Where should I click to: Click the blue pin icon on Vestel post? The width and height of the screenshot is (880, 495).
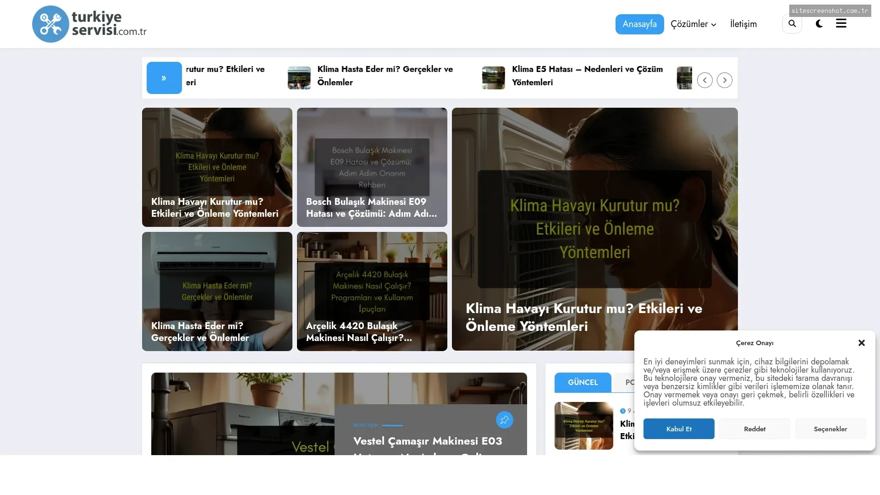tap(504, 420)
